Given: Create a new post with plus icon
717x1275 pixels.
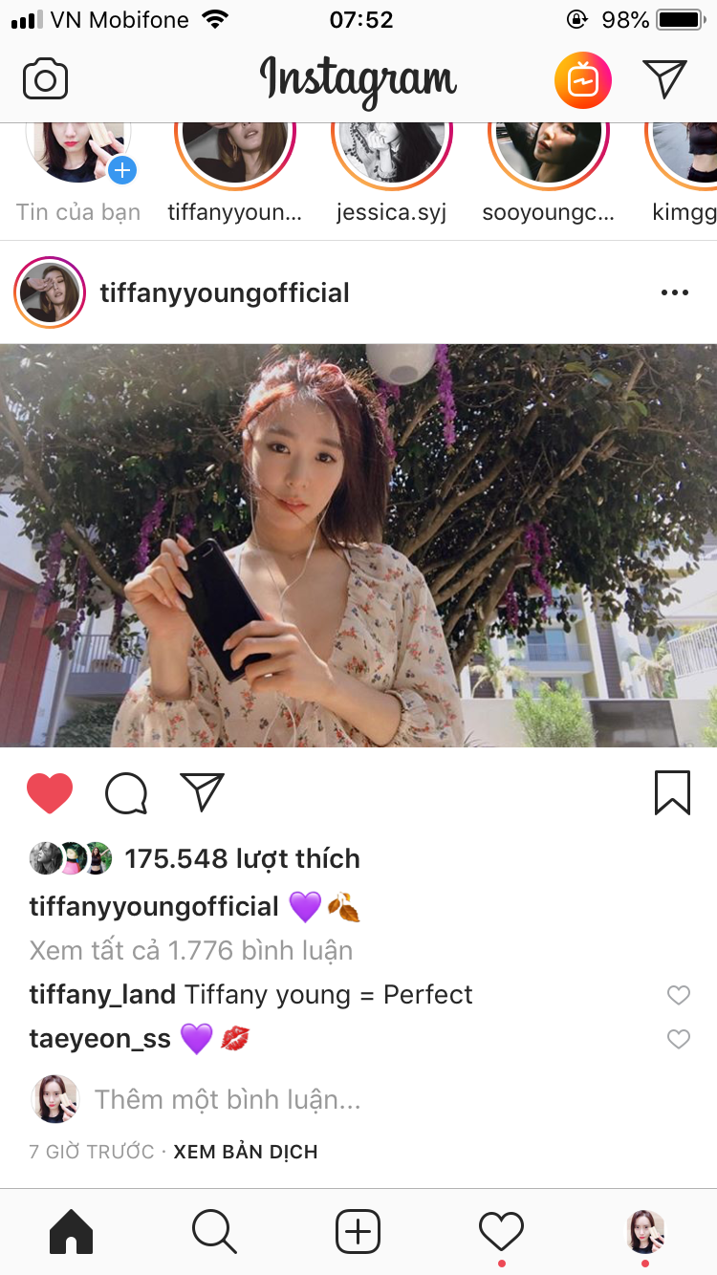Looking at the screenshot, I should [358, 1231].
